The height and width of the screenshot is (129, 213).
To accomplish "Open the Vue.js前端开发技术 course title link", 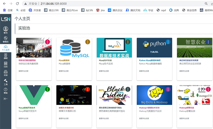I will pyautogui.click(x=27, y=108).
